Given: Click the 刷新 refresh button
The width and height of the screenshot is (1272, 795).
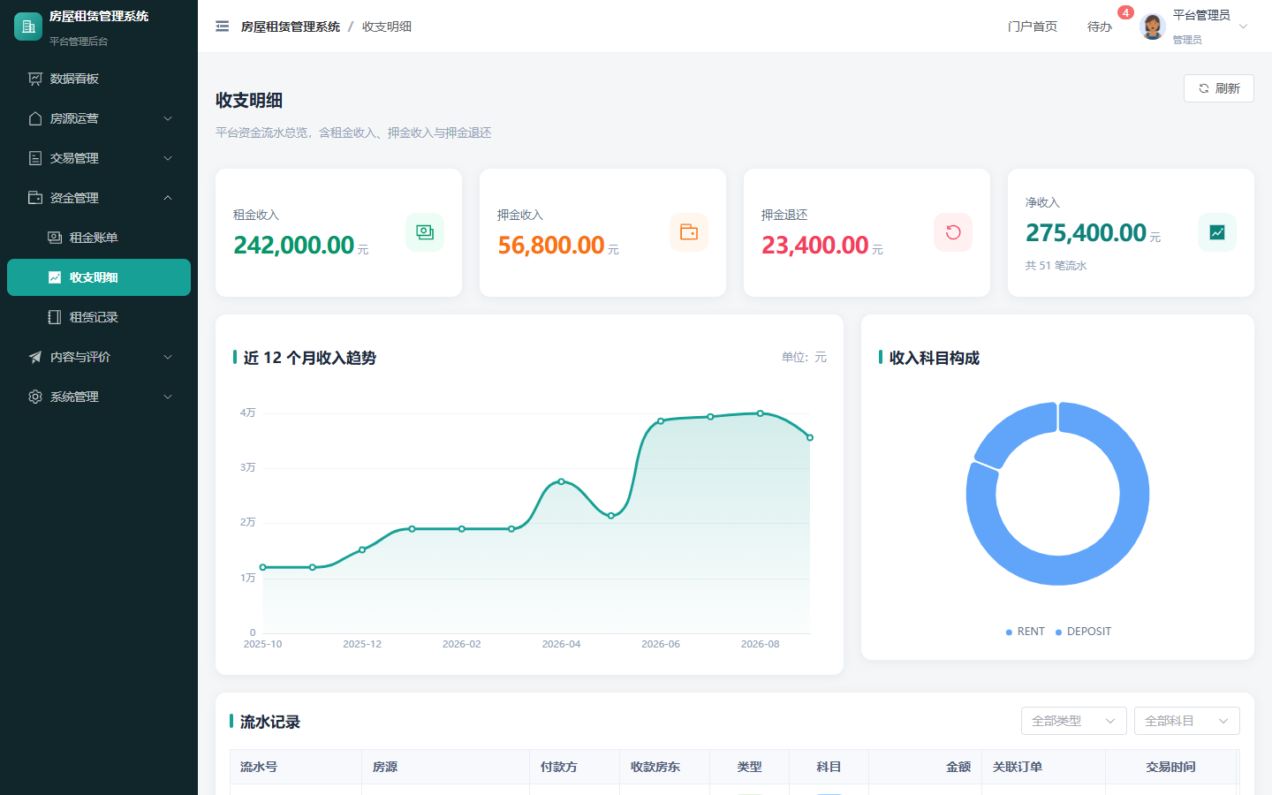Looking at the screenshot, I should [1219, 88].
